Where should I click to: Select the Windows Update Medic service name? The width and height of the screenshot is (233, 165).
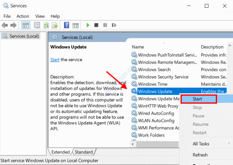click(159, 98)
